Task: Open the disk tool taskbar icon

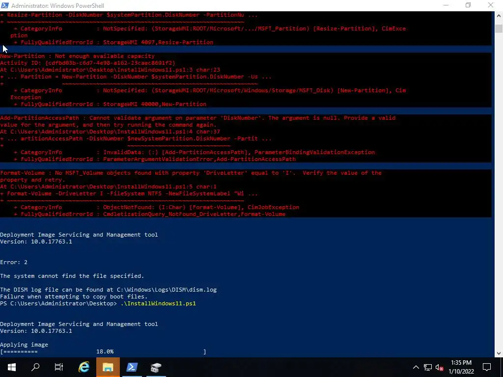Action: tap(156, 367)
